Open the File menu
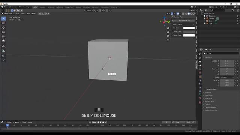This screenshot has height=135, width=240. tap(6, 7)
